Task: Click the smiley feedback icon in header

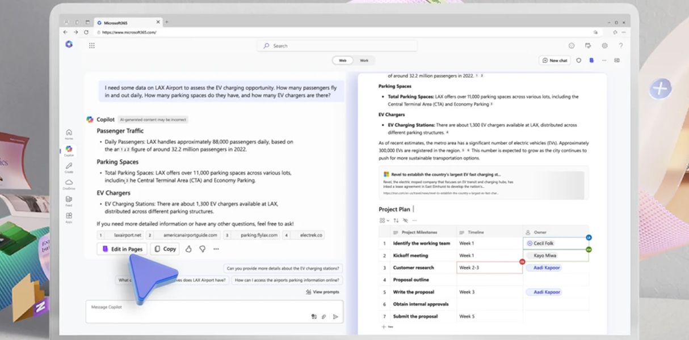Action: (x=572, y=46)
